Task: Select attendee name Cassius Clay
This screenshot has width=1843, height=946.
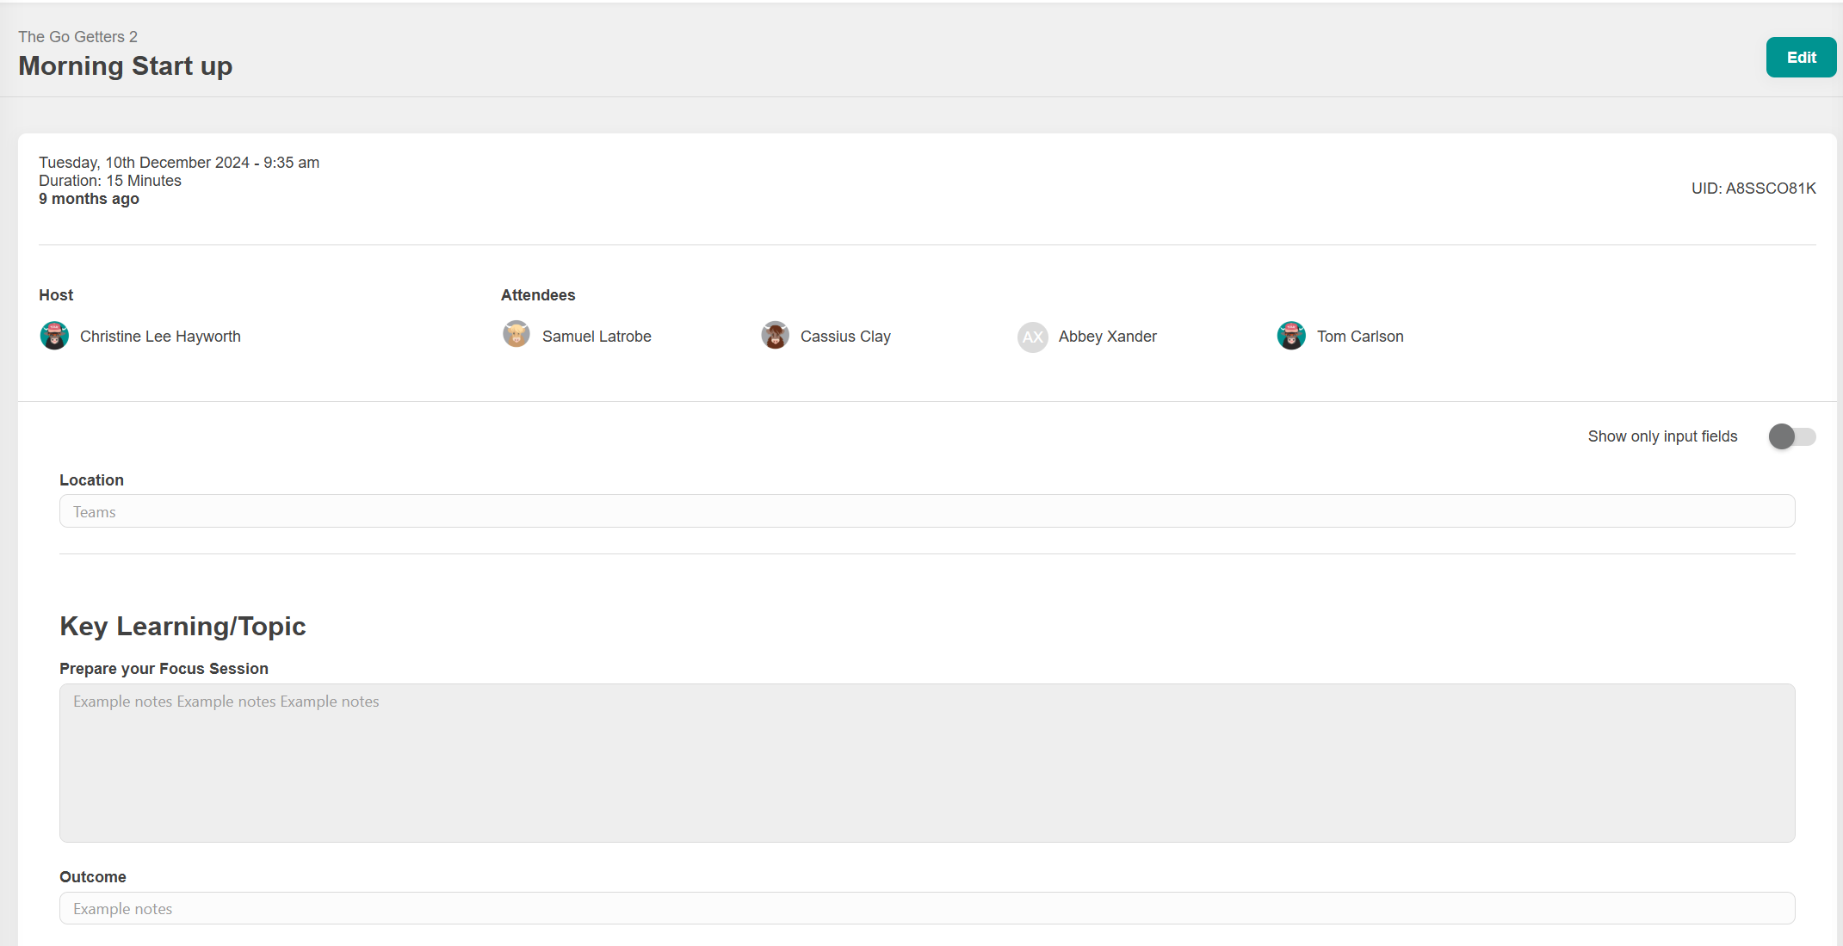Action: click(845, 337)
